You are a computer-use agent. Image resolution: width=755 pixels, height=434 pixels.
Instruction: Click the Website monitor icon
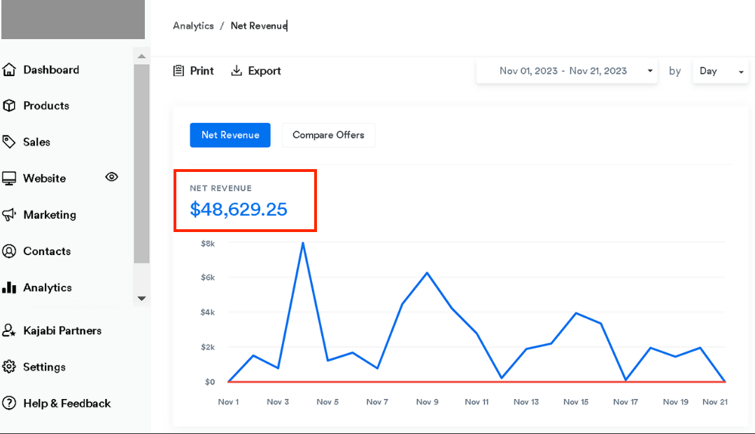click(x=9, y=179)
